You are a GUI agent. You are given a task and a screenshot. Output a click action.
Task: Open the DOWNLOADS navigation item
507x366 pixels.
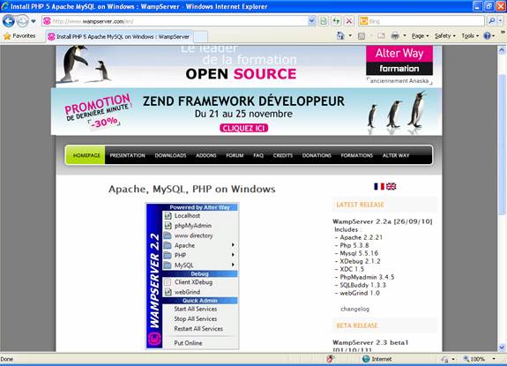click(170, 155)
